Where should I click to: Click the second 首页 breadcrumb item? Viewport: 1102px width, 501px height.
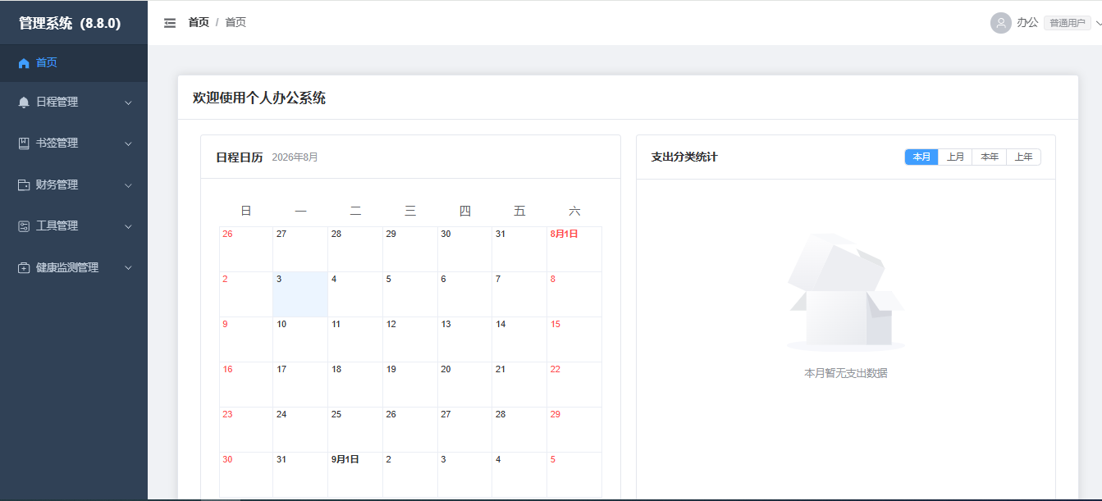click(x=235, y=23)
